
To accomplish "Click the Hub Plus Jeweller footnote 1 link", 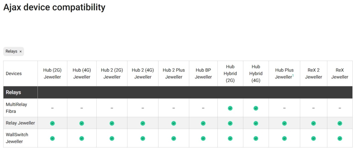I will click(293, 75).
